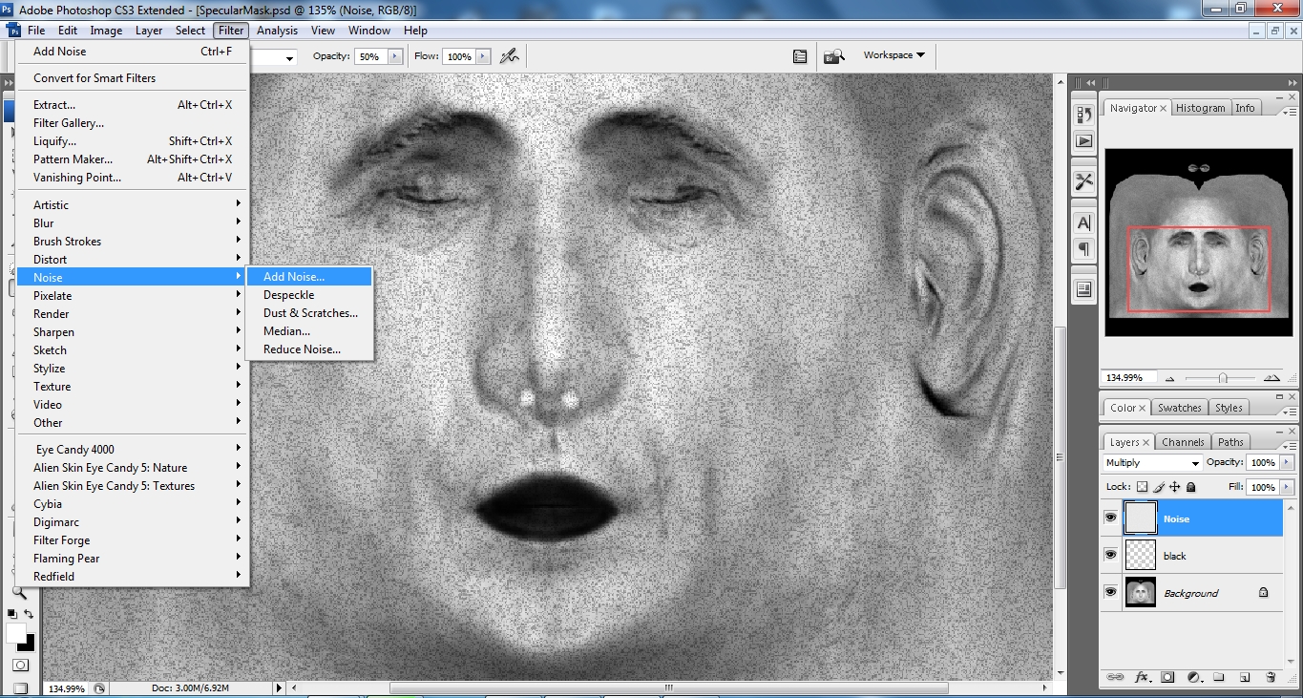Click the Navigator zoom slider handle
The width and height of the screenshot is (1303, 698).
coord(1222,378)
